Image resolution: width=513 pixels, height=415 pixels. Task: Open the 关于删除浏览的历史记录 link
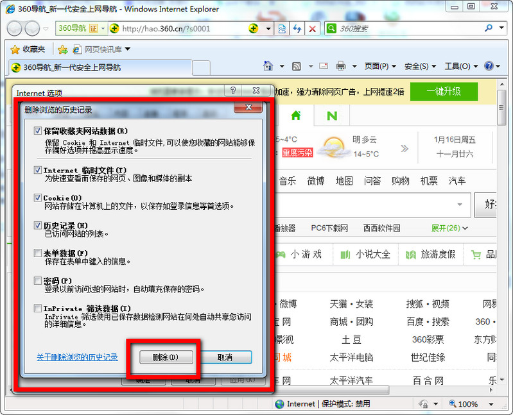[77, 357]
